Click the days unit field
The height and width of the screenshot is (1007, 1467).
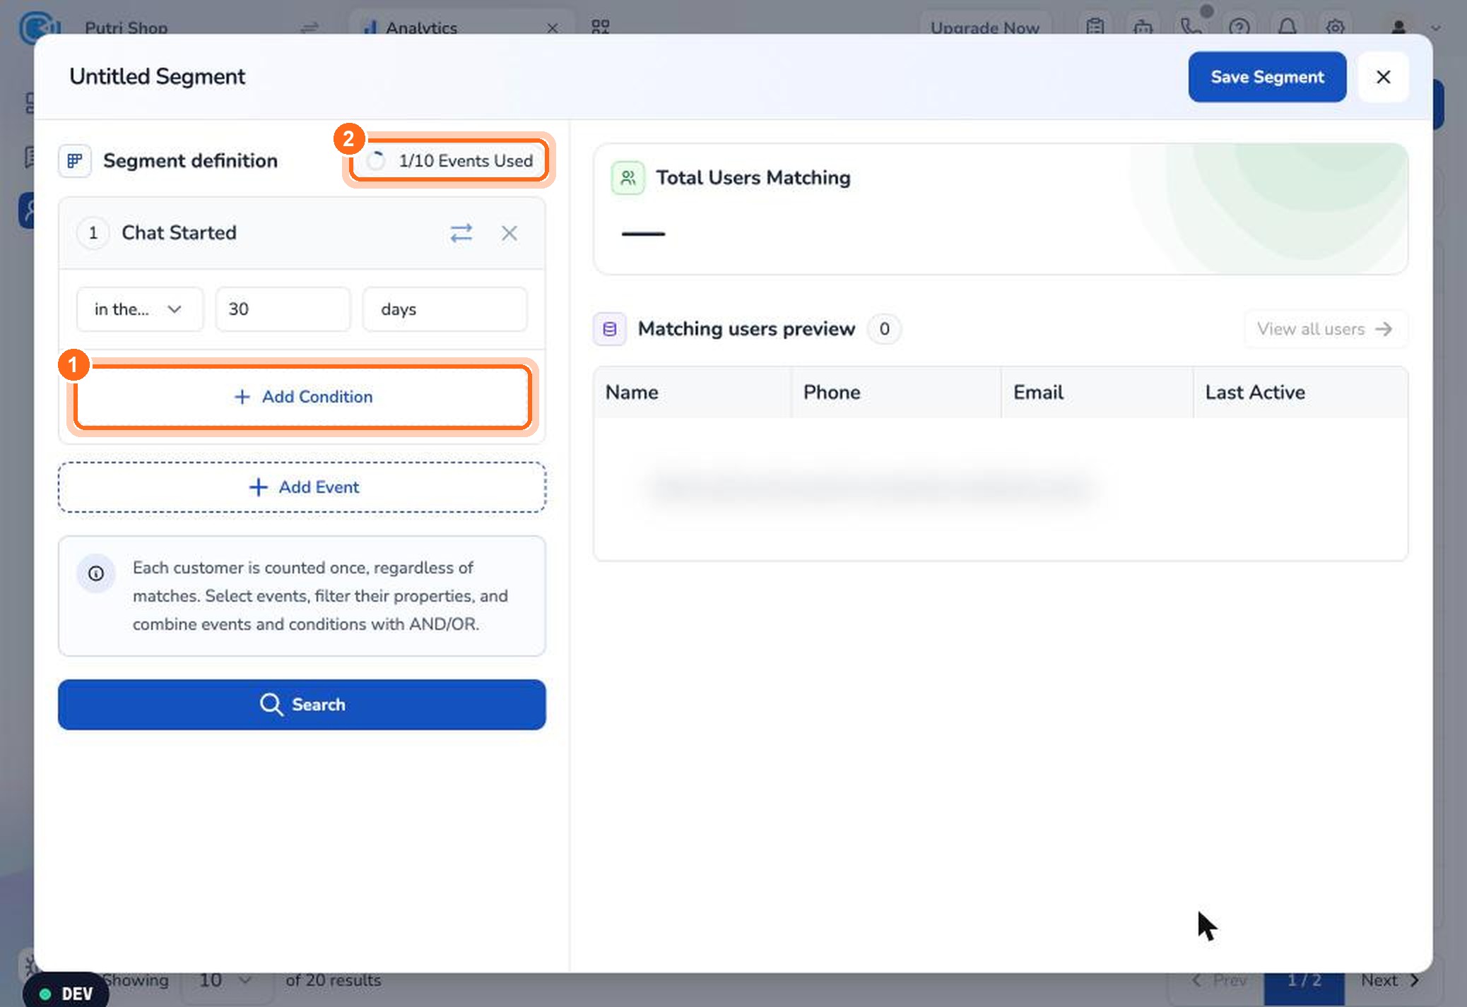pyautogui.click(x=444, y=309)
